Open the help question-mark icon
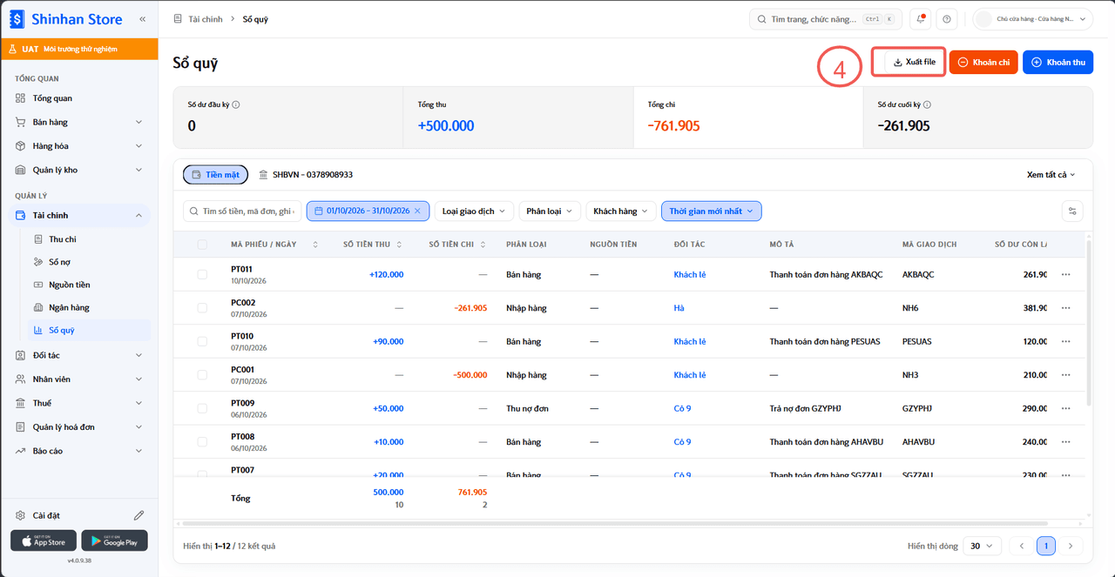The height and width of the screenshot is (577, 1115). click(x=947, y=19)
